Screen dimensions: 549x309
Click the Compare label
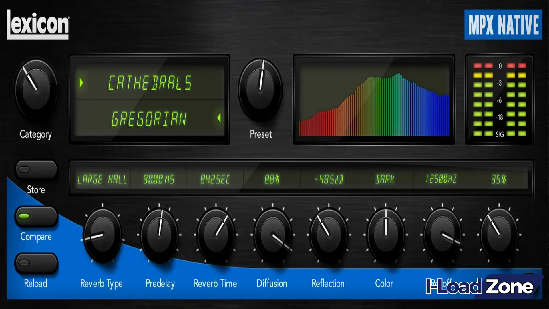coord(36,237)
